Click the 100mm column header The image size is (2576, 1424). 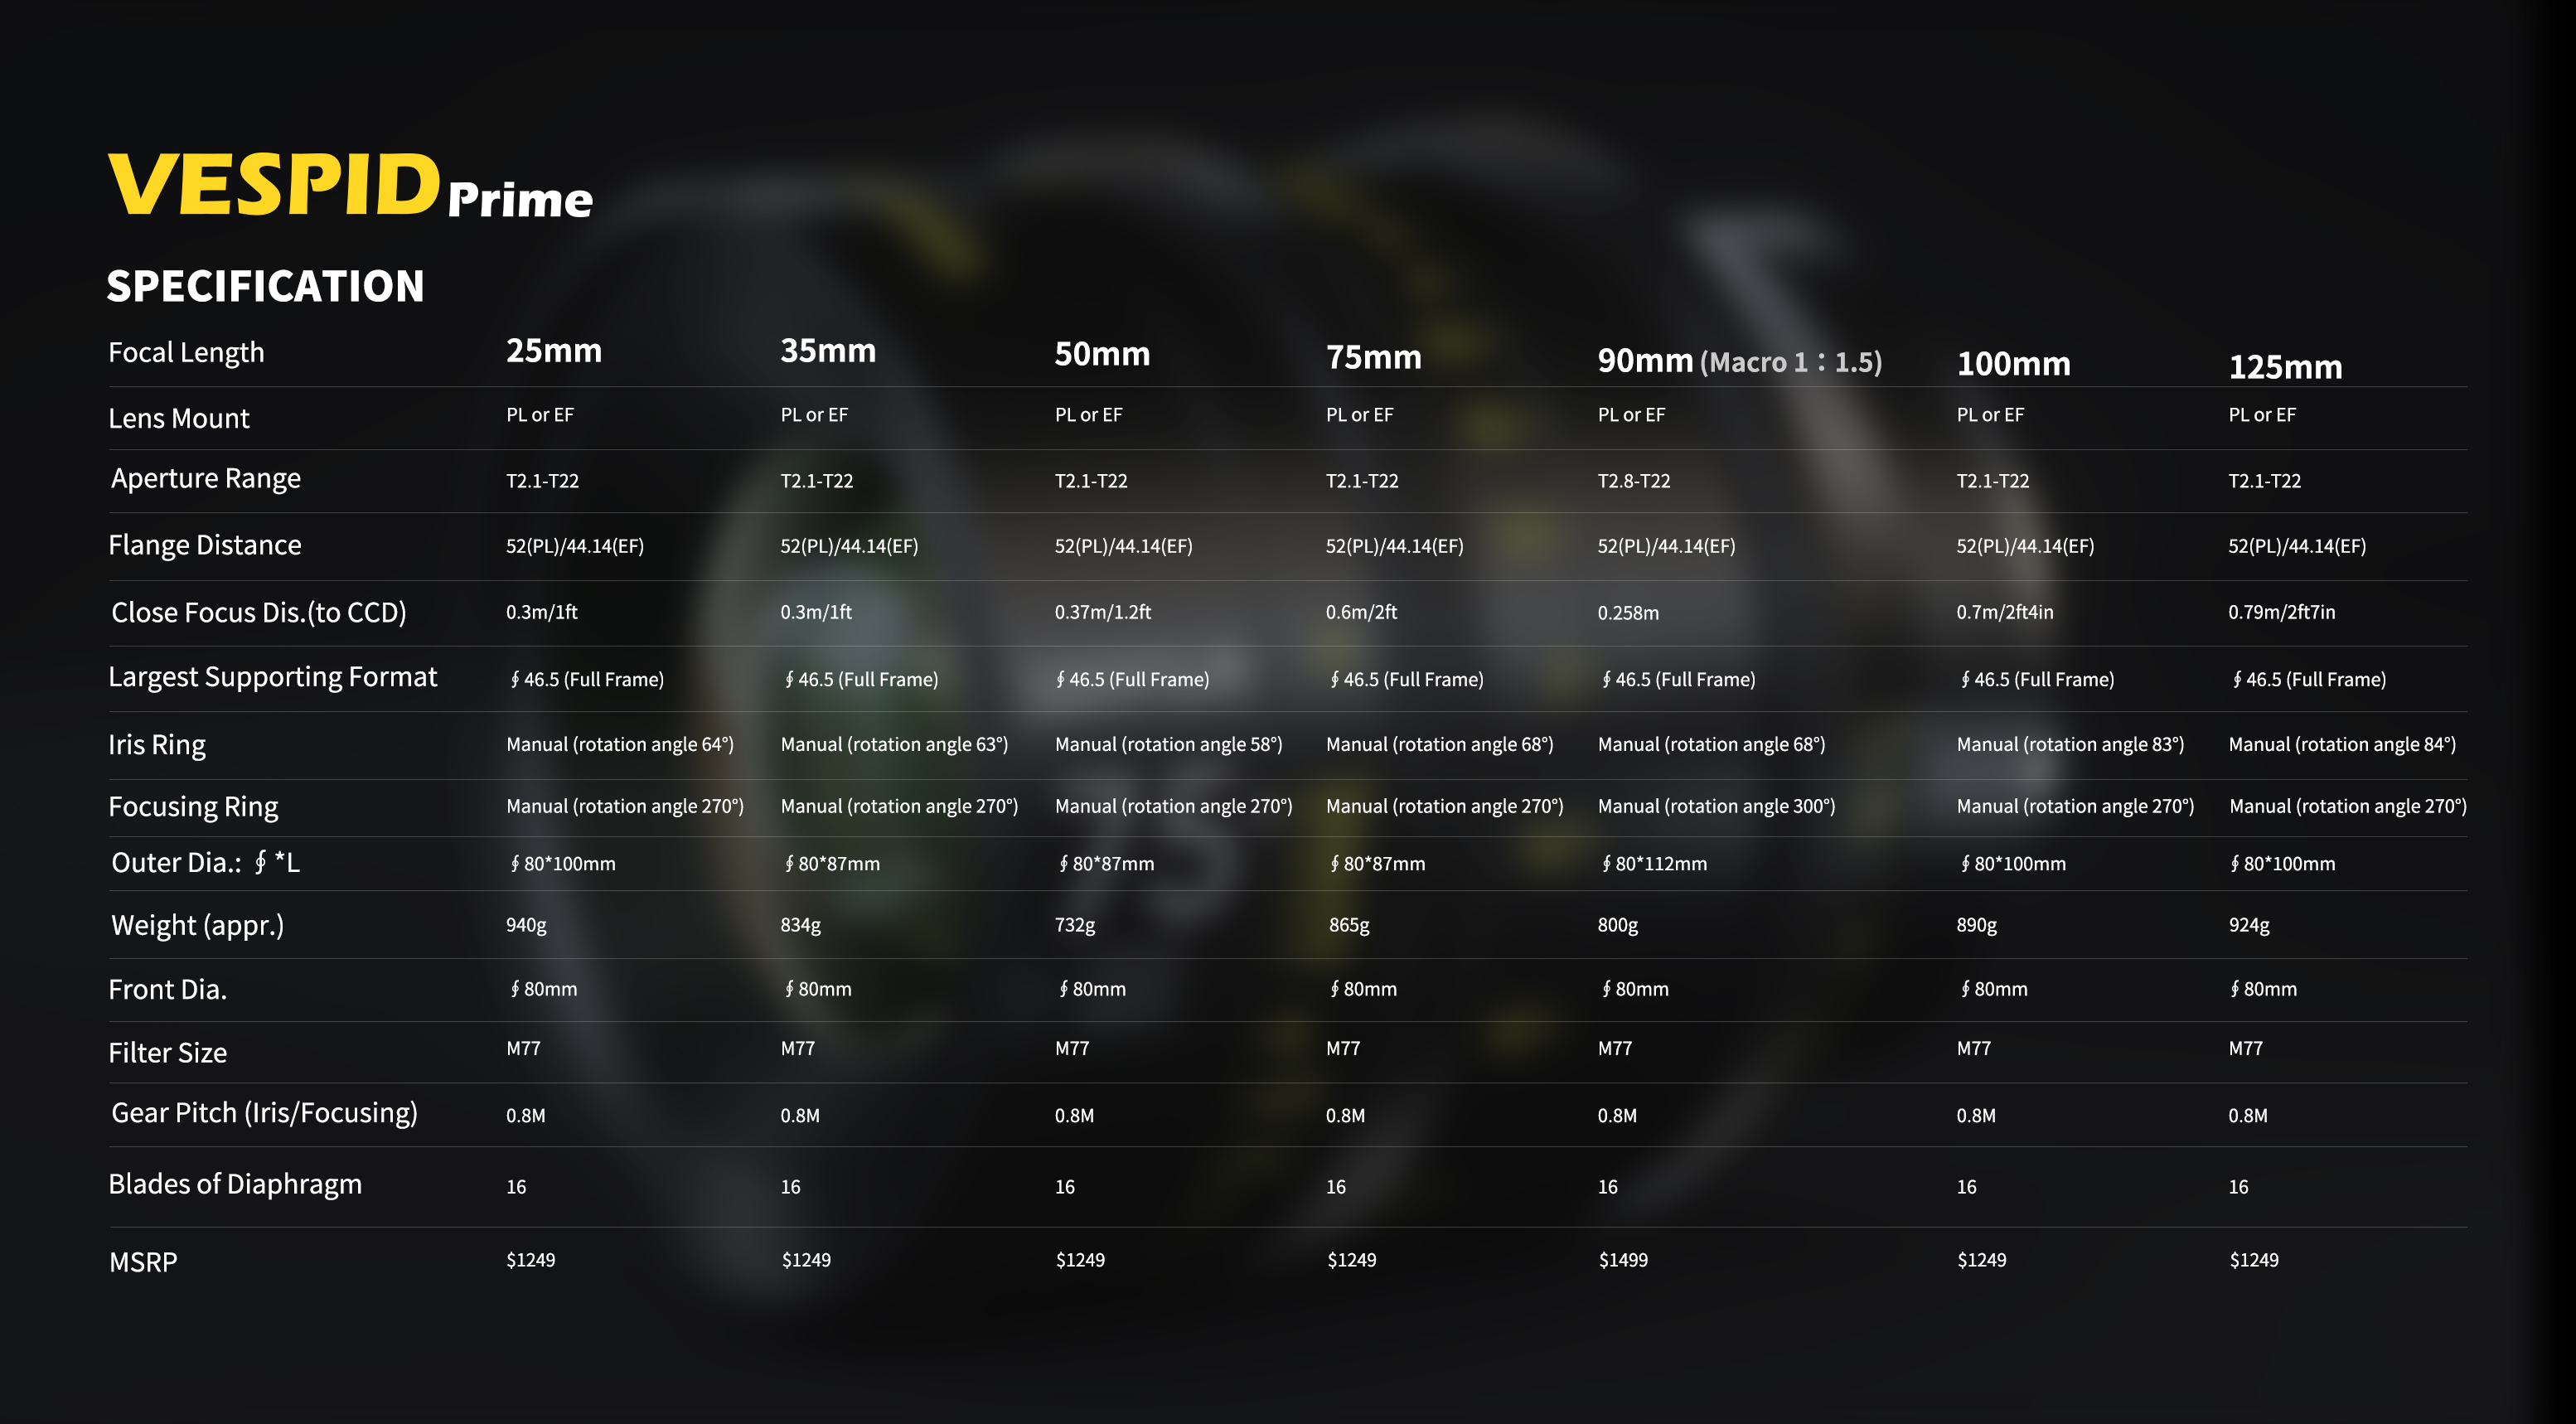pos(2012,364)
